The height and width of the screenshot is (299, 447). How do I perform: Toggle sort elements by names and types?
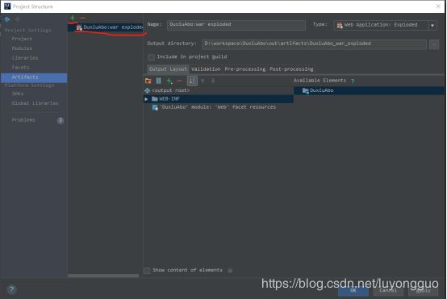192,81
